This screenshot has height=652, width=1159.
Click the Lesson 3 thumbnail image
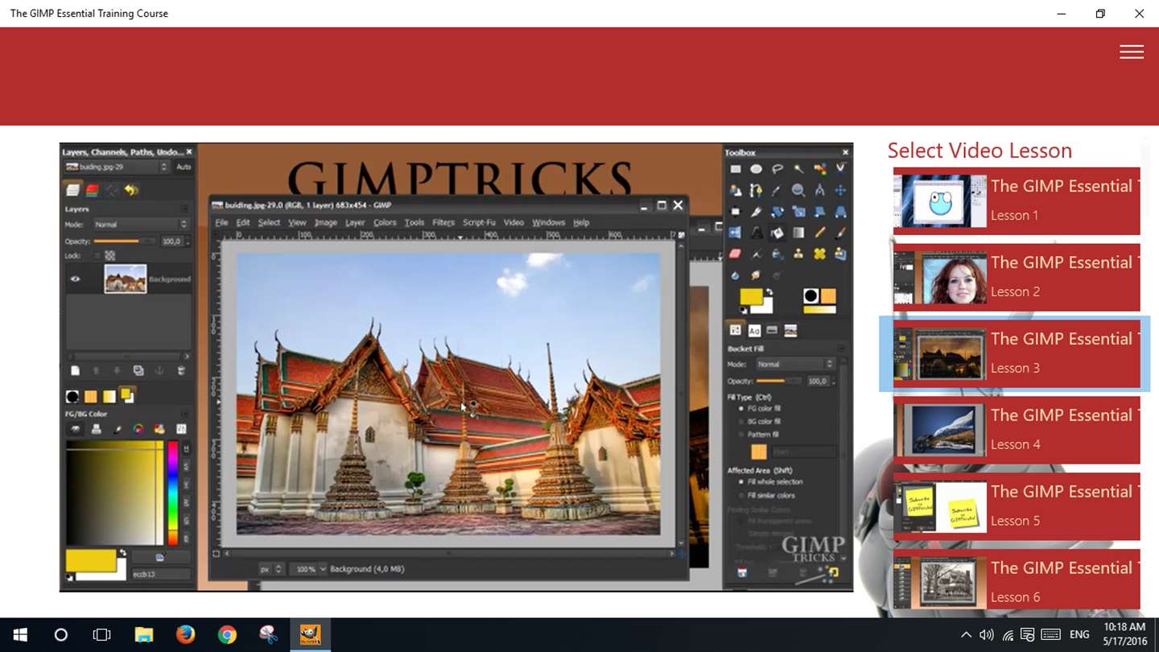pyautogui.click(x=940, y=353)
